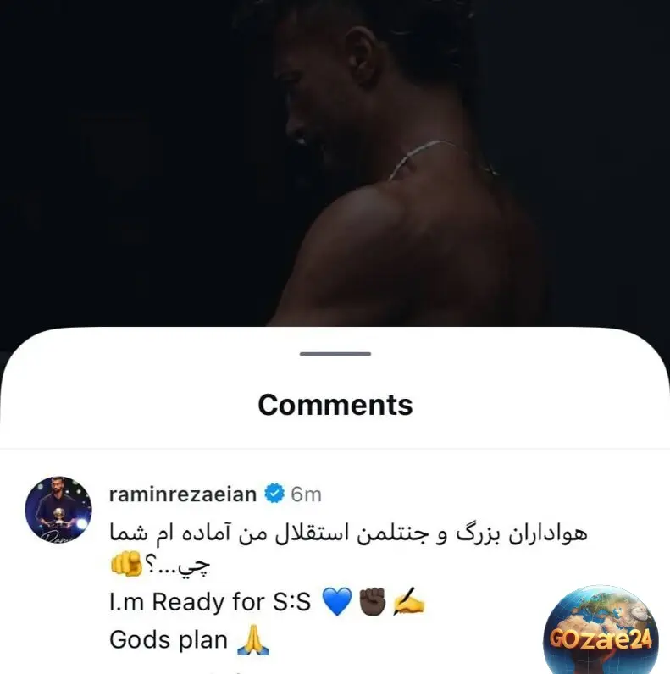The height and width of the screenshot is (674, 670).
Task: Click the GOzare24 globe logo
Action: (601, 630)
